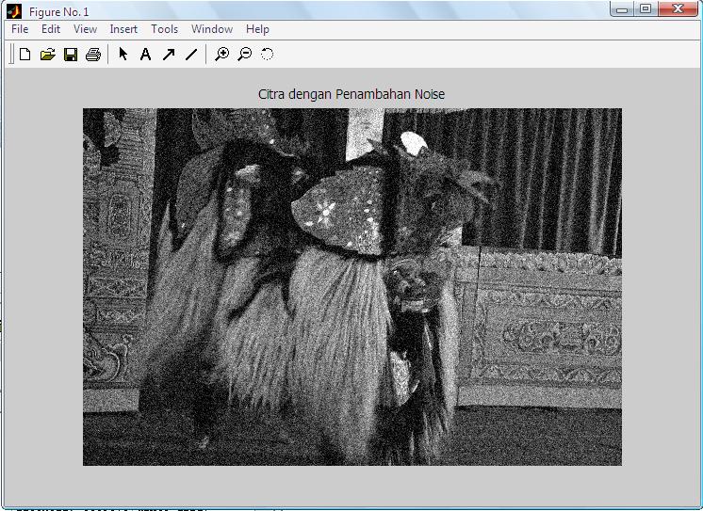Select the Insert Arrow tool

pyautogui.click(x=169, y=55)
